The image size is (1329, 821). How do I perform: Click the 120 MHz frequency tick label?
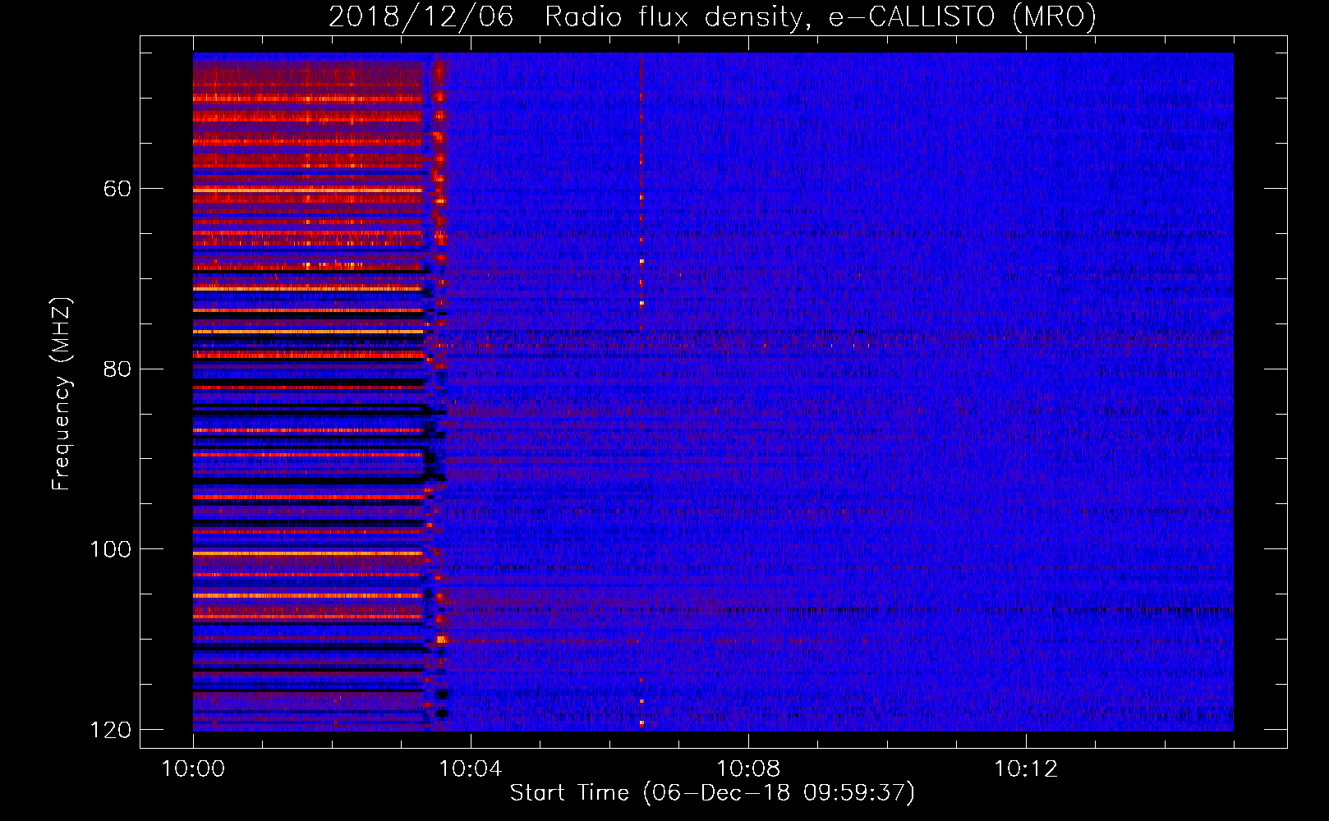(x=110, y=730)
